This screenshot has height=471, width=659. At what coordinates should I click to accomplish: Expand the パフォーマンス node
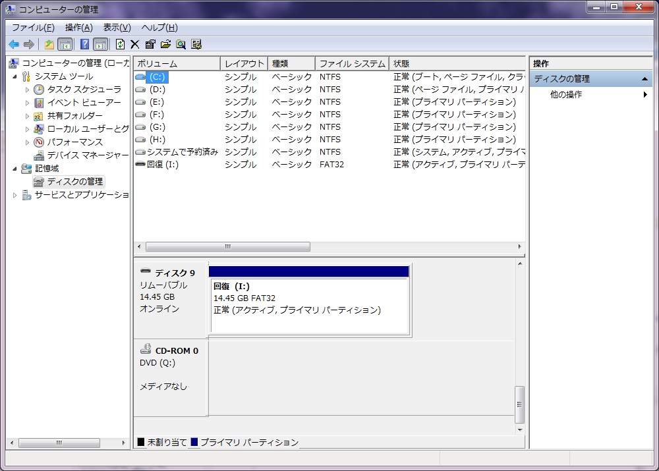tap(27, 142)
